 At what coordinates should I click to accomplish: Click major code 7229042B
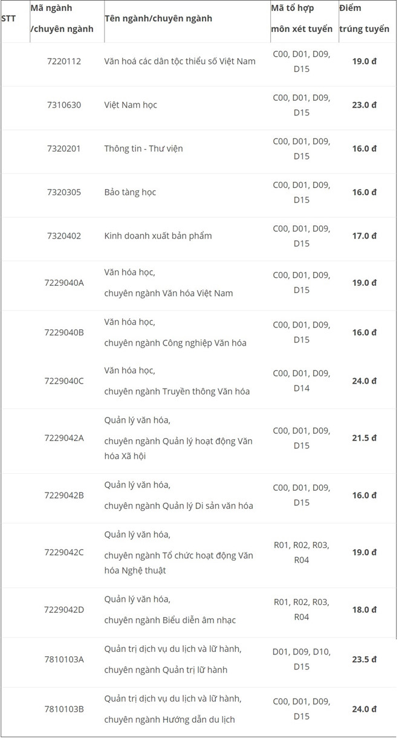(x=64, y=495)
